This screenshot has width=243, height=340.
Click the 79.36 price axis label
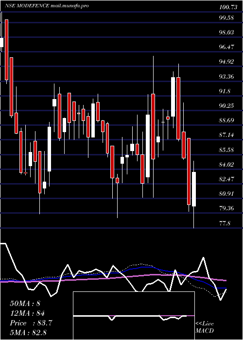[x=226, y=208]
